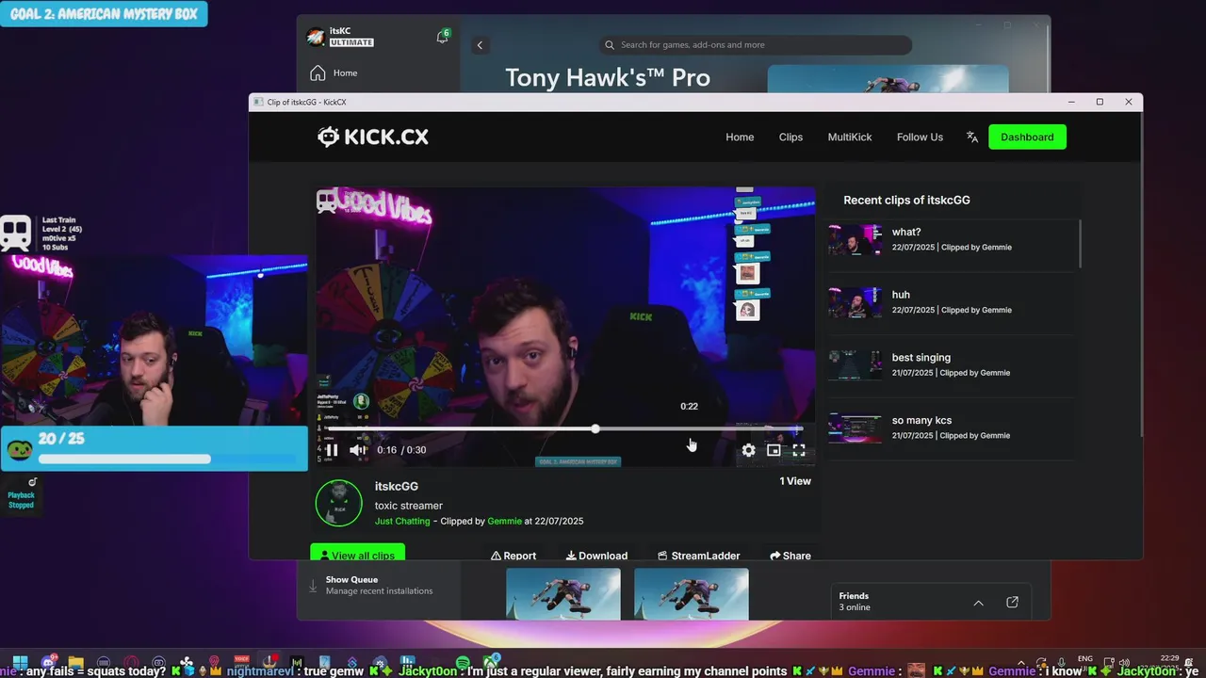Viewport: 1206px width, 678px height.
Task: Click the Report flag button
Action: click(x=513, y=556)
